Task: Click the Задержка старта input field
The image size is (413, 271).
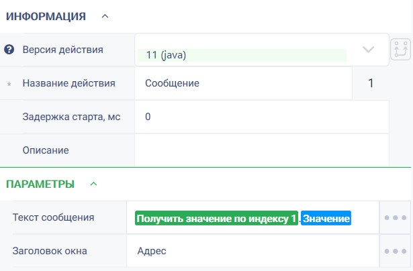Action: pos(262,117)
